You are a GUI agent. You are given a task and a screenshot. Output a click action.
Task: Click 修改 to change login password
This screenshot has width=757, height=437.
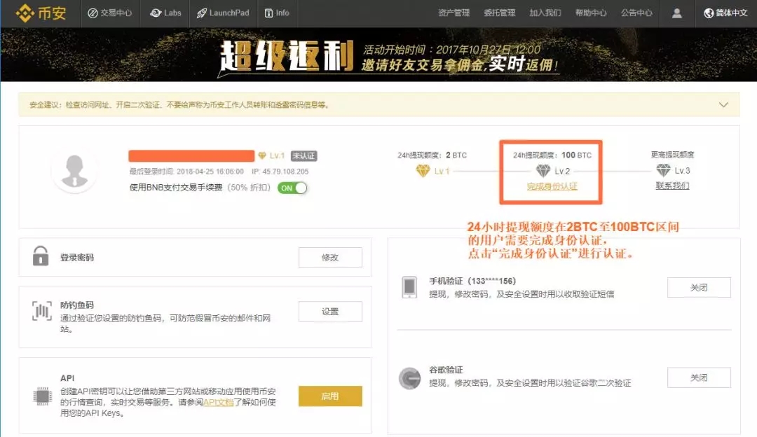click(x=330, y=258)
